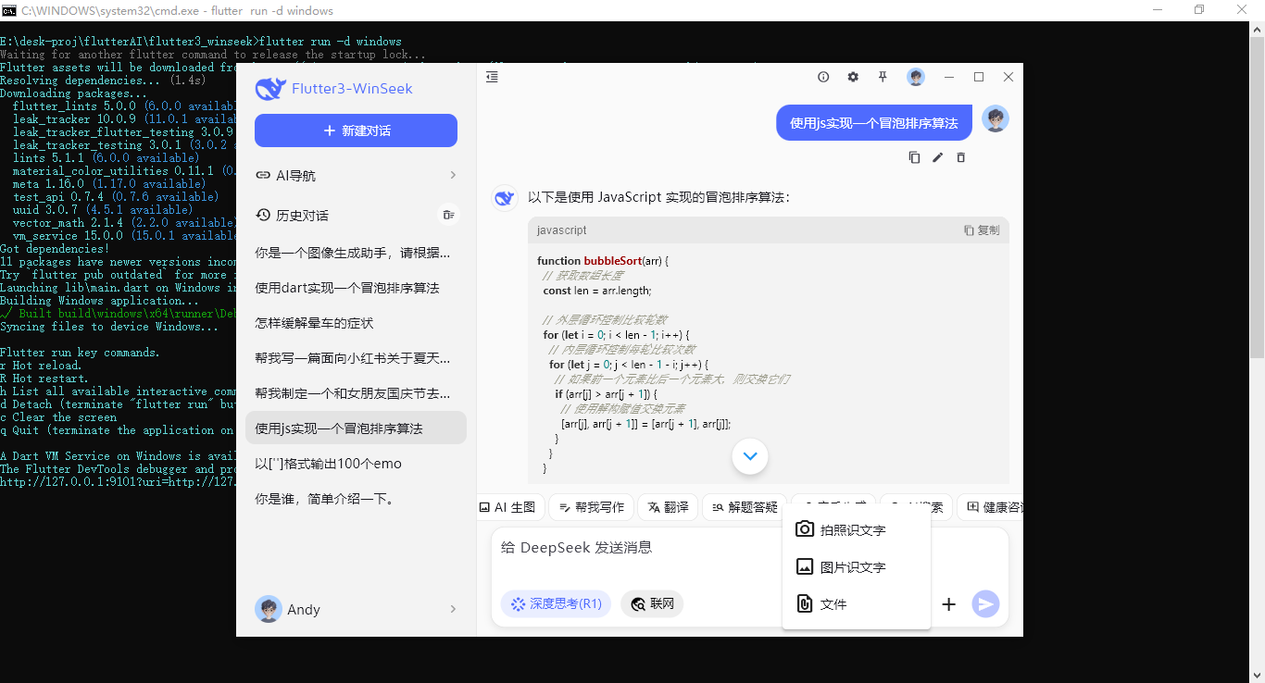The height and width of the screenshot is (683, 1265).
Task: Click function bubbleSort(arr) line in code
Action: tap(602, 261)
